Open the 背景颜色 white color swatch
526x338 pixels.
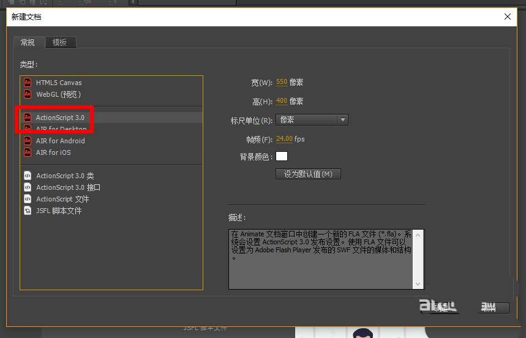pos(282,156)
